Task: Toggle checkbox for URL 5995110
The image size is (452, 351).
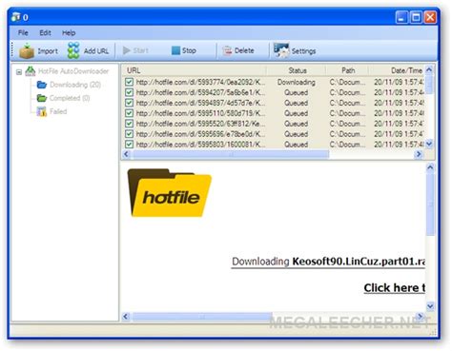Action: (129, 113)
